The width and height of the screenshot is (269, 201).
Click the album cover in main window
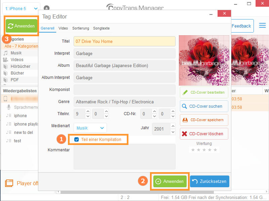tap(250, 60)
